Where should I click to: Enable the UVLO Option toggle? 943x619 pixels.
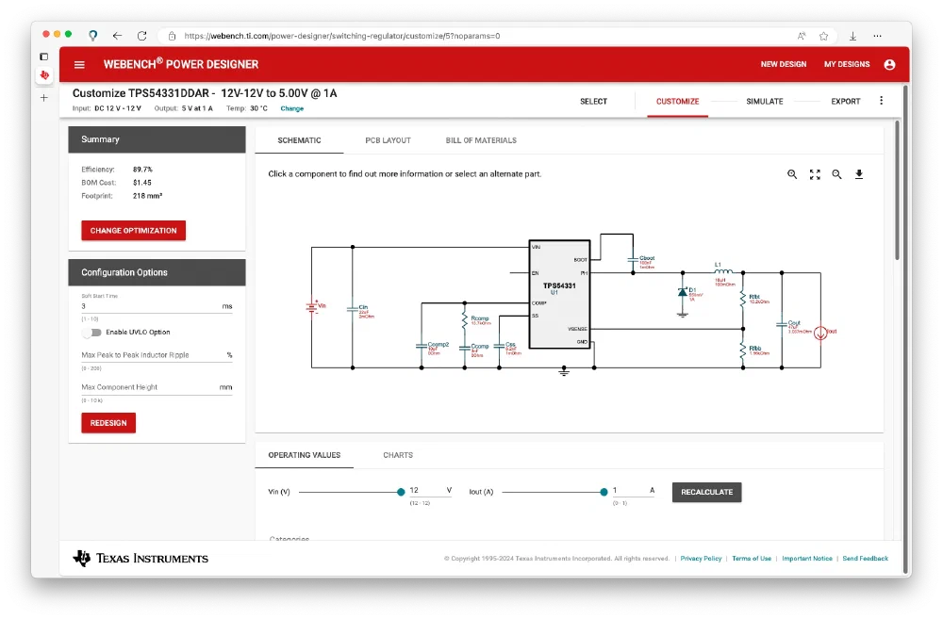click(x=91, y=333)
